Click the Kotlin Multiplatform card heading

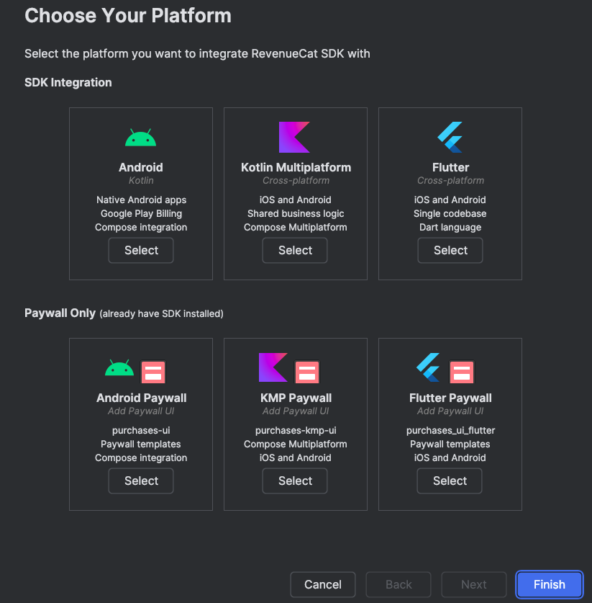pyautogui.click(x=296, y=167)
